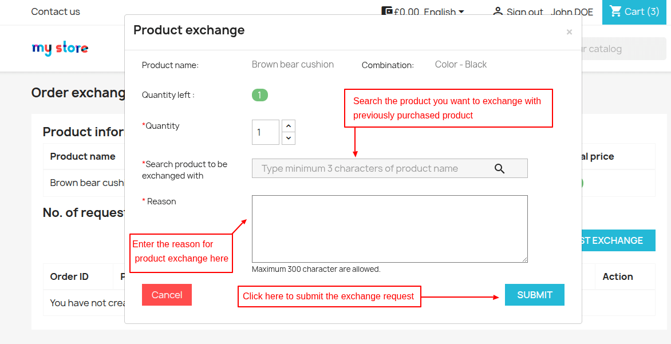Click the shopping cart icon

pos(617,11)
